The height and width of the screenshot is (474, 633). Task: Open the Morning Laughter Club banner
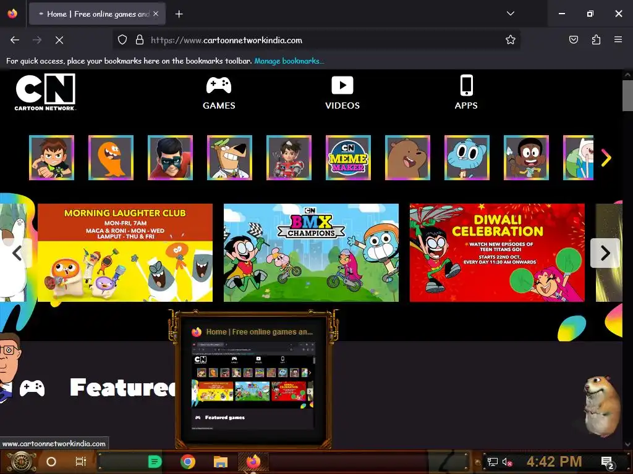pos(125,252)
